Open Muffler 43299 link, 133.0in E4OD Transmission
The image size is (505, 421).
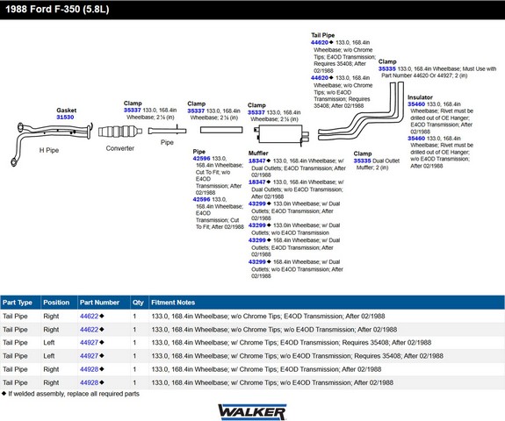click(x=256, y=203)
